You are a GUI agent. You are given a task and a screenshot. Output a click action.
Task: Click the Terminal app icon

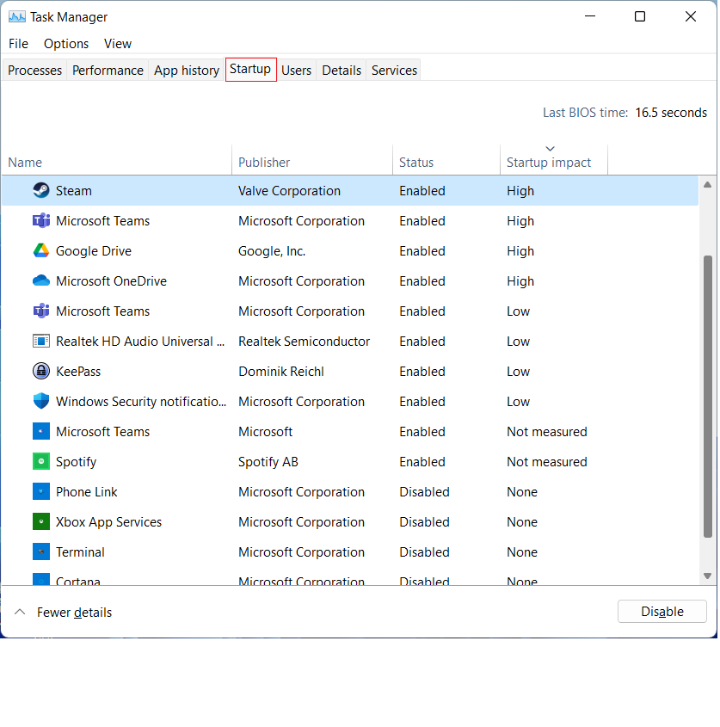pyautogui.click(x=41, y=552)
